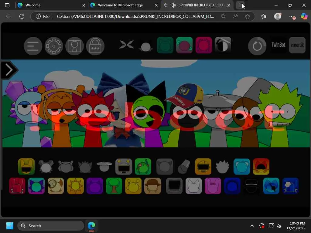Screen dimensions: 311x233
Task: Show hidden system tray icons
Action: pyautogui.click(x=252, y=226)
